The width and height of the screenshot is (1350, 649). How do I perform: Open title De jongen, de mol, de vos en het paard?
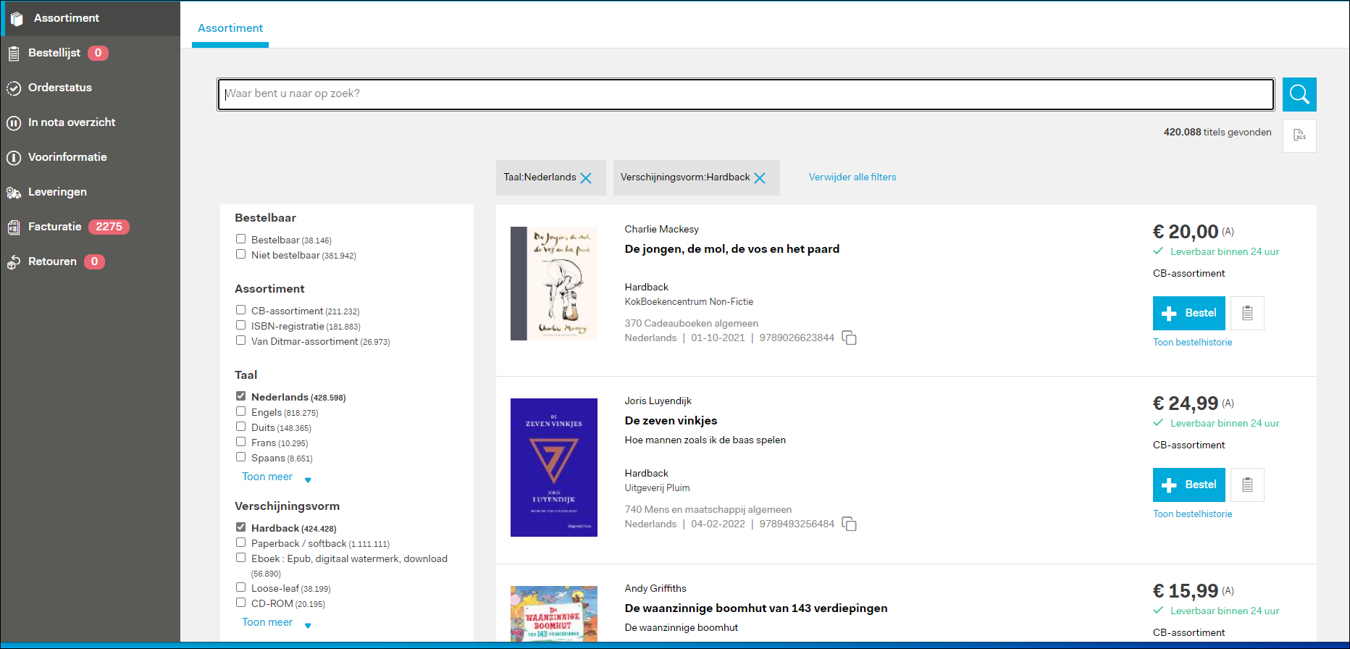(732, 249)
